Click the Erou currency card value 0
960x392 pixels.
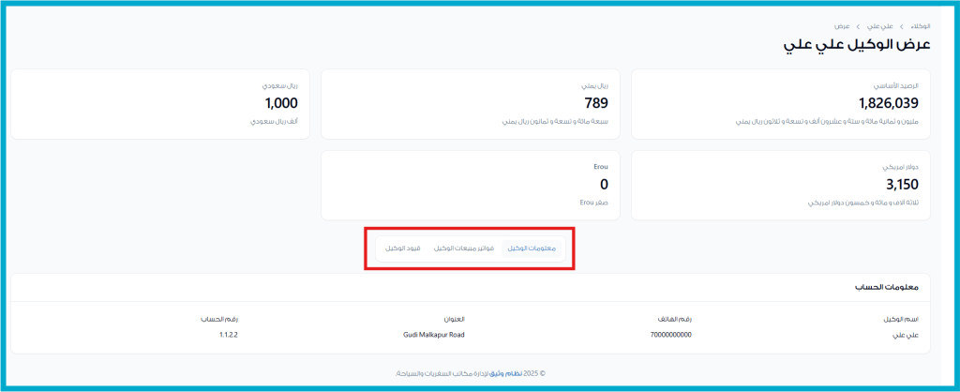[x=604, y=185]
